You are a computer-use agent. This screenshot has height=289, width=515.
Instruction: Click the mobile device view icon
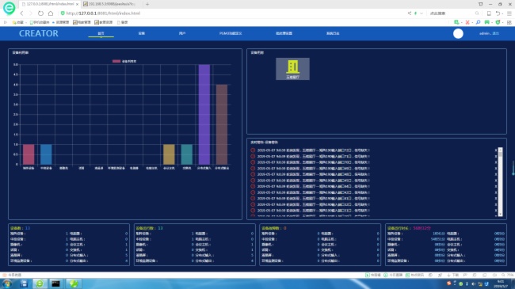click(489, 13)
